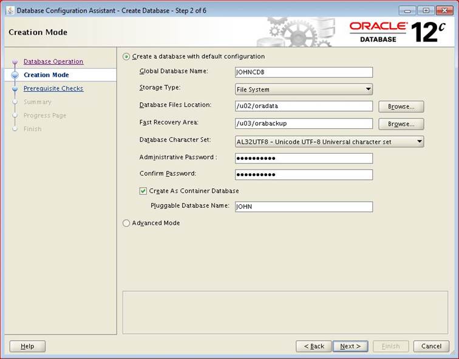Click the Storage Type label
The image size is (459, 359).
pyautogui.click(x=160, y=87)
